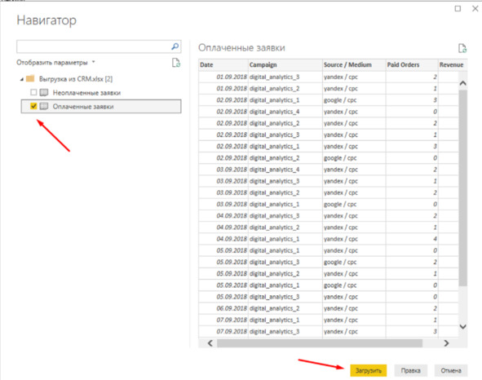Check the Неоплаченные заявки checkbox

tap(33, 92)
